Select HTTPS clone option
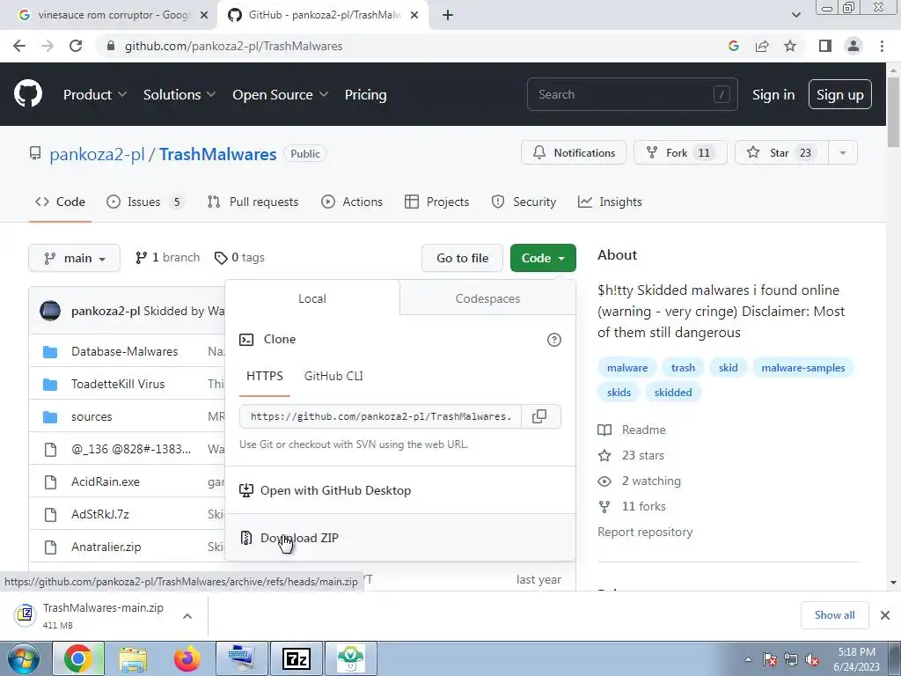Image resolution: width=901 pixels, height=676 pixels. click(265, 377)
